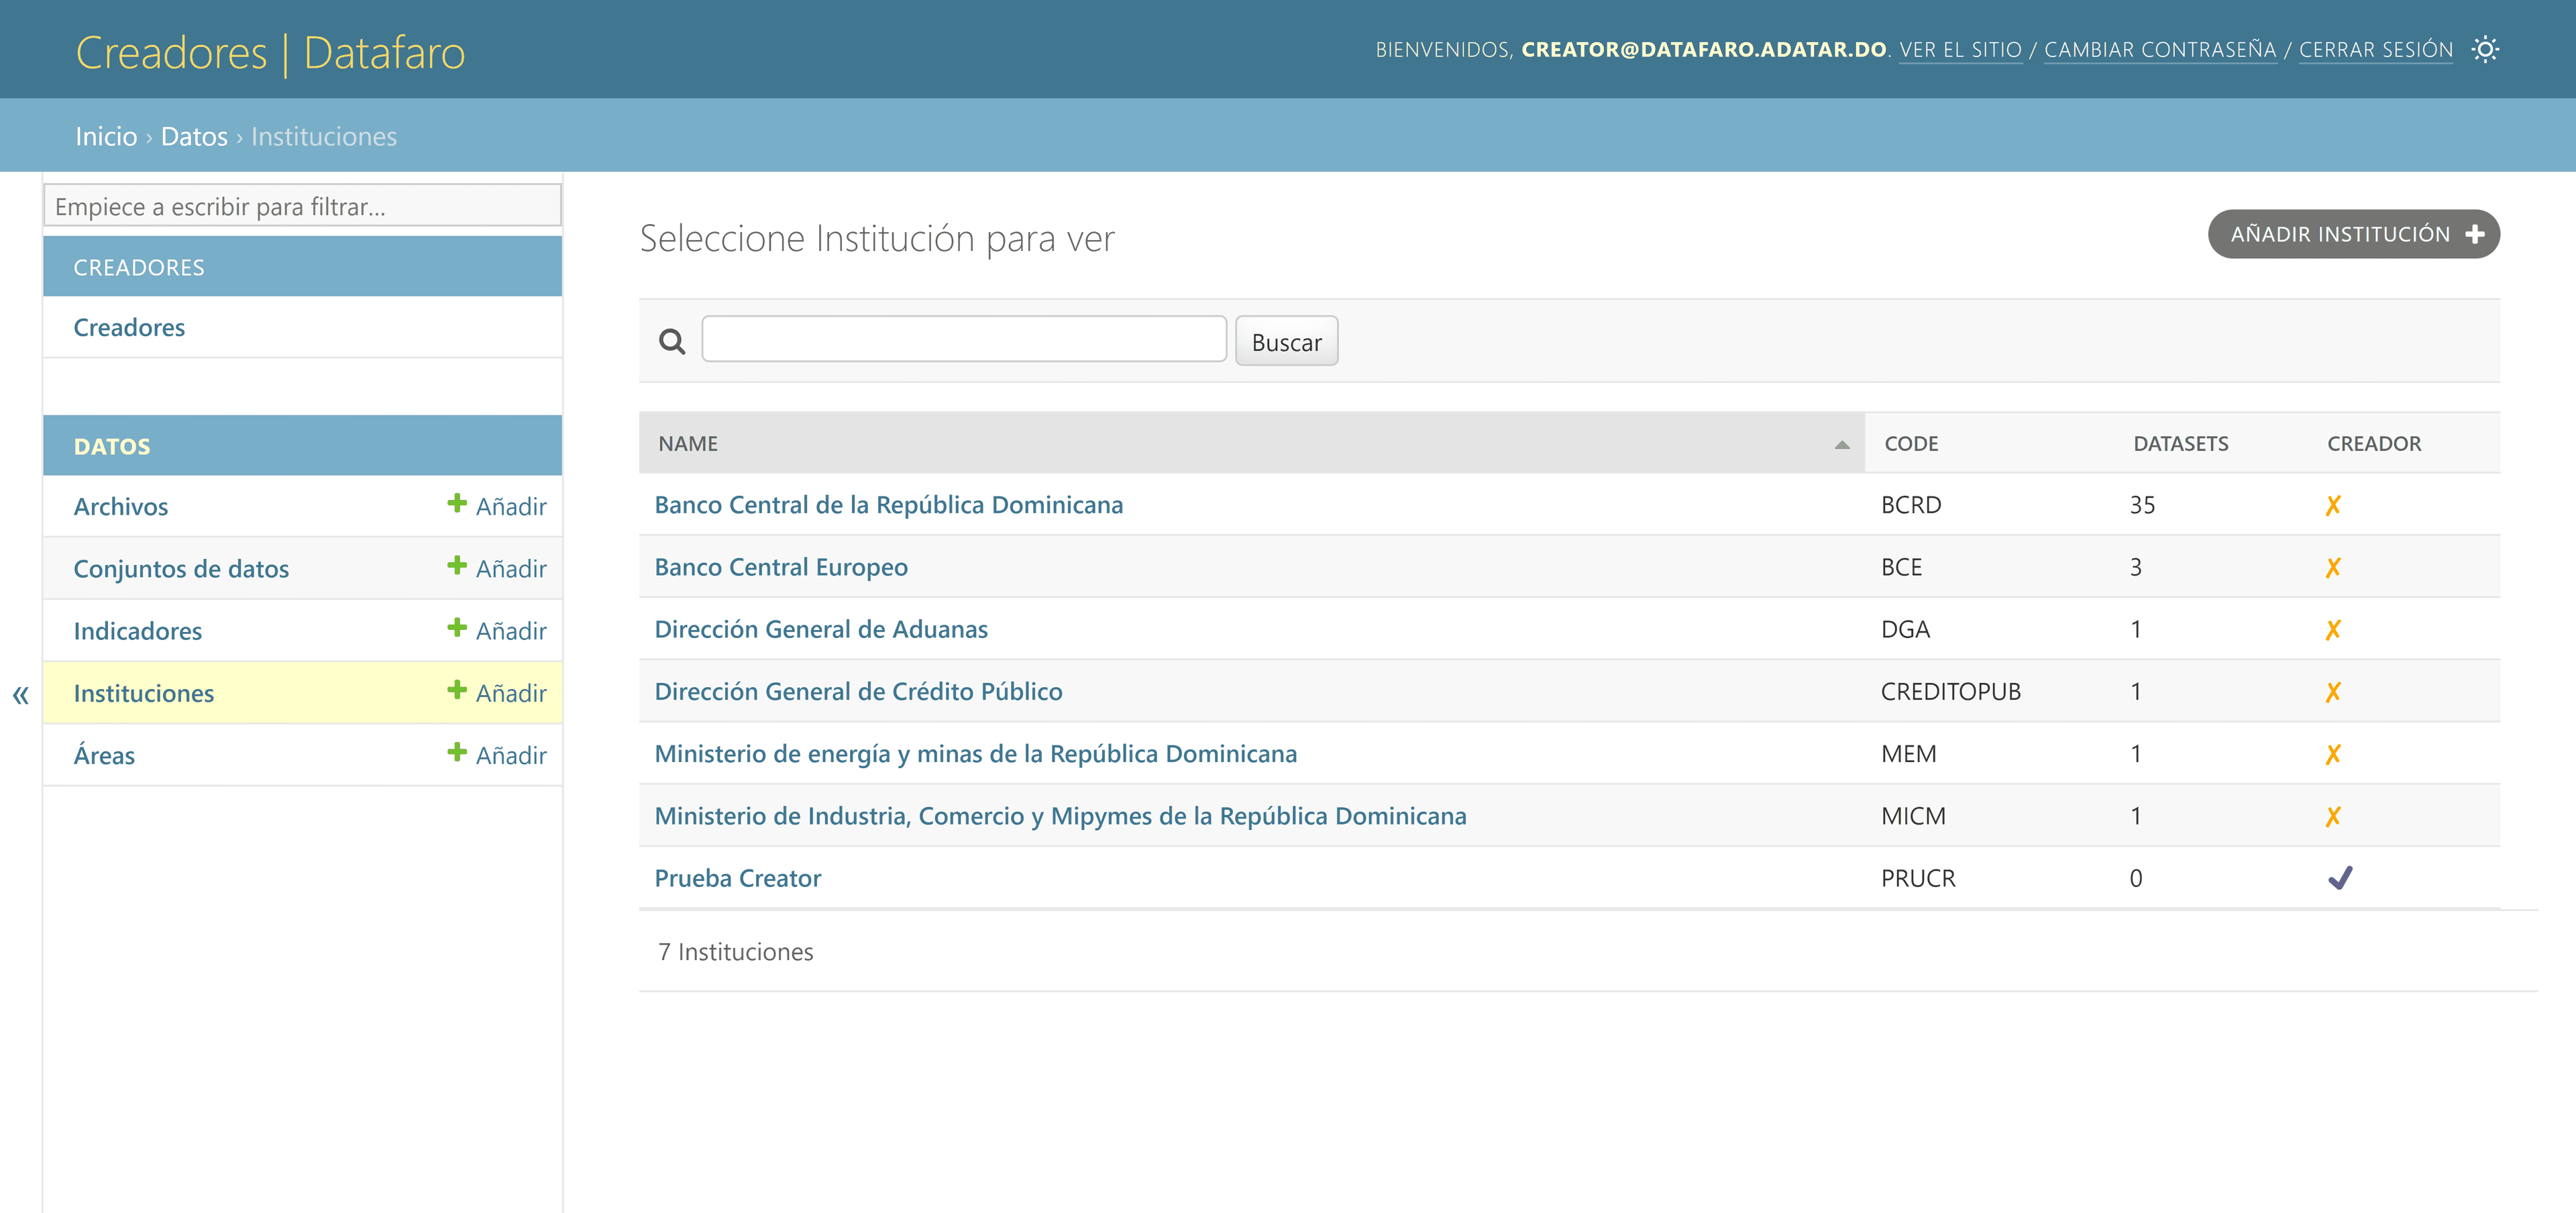Open Ministerio de Industria, Comercio y Mipymes

click(x=1060, y=816)
